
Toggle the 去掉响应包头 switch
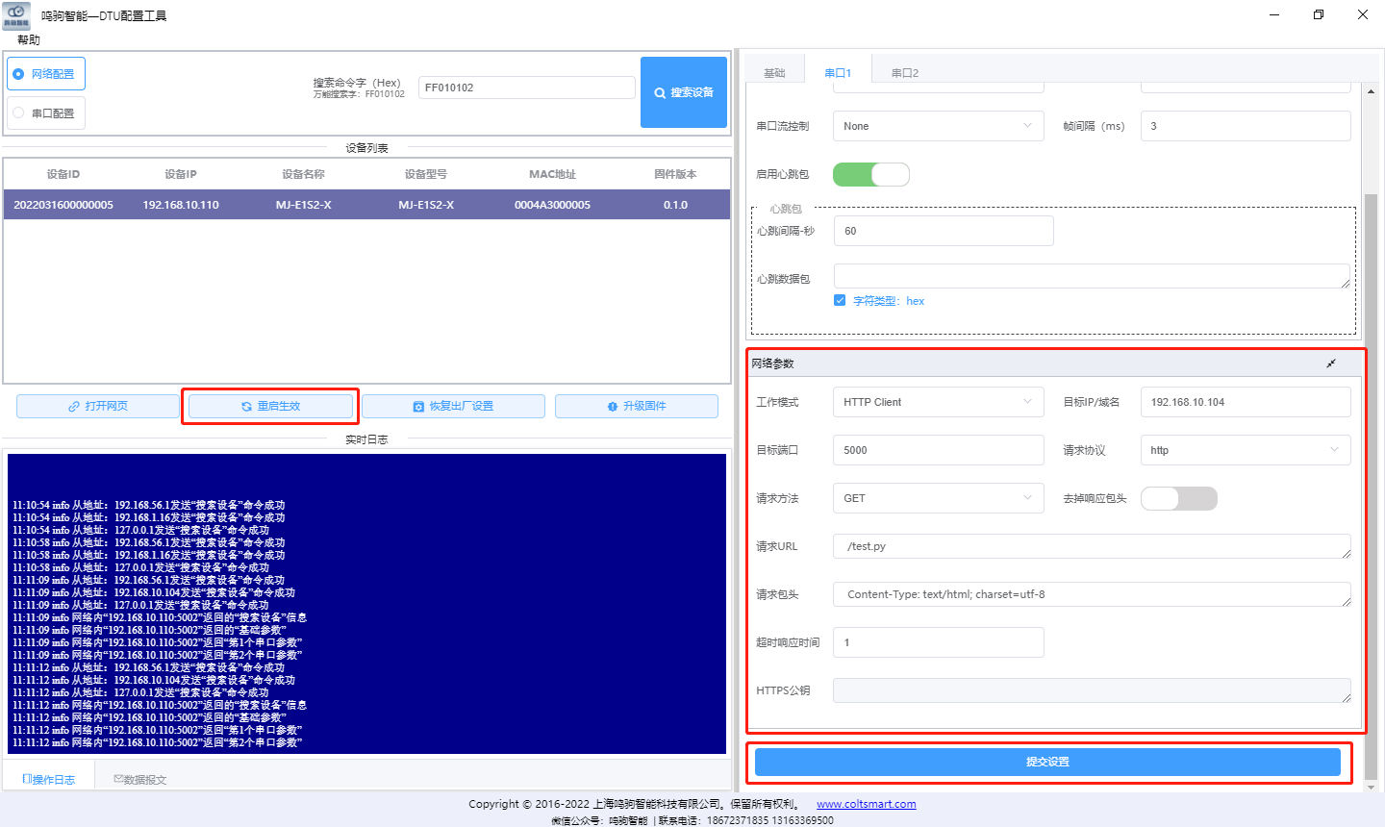tap(1179, 498)
